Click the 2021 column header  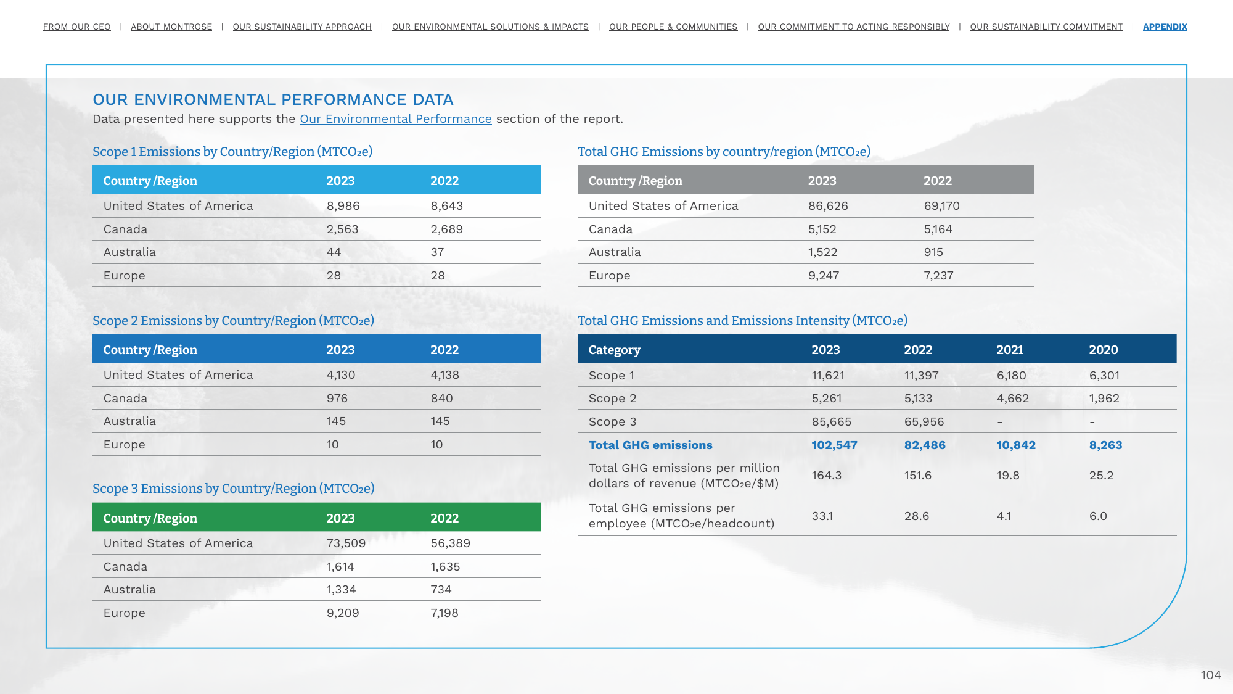(1010, 350)
